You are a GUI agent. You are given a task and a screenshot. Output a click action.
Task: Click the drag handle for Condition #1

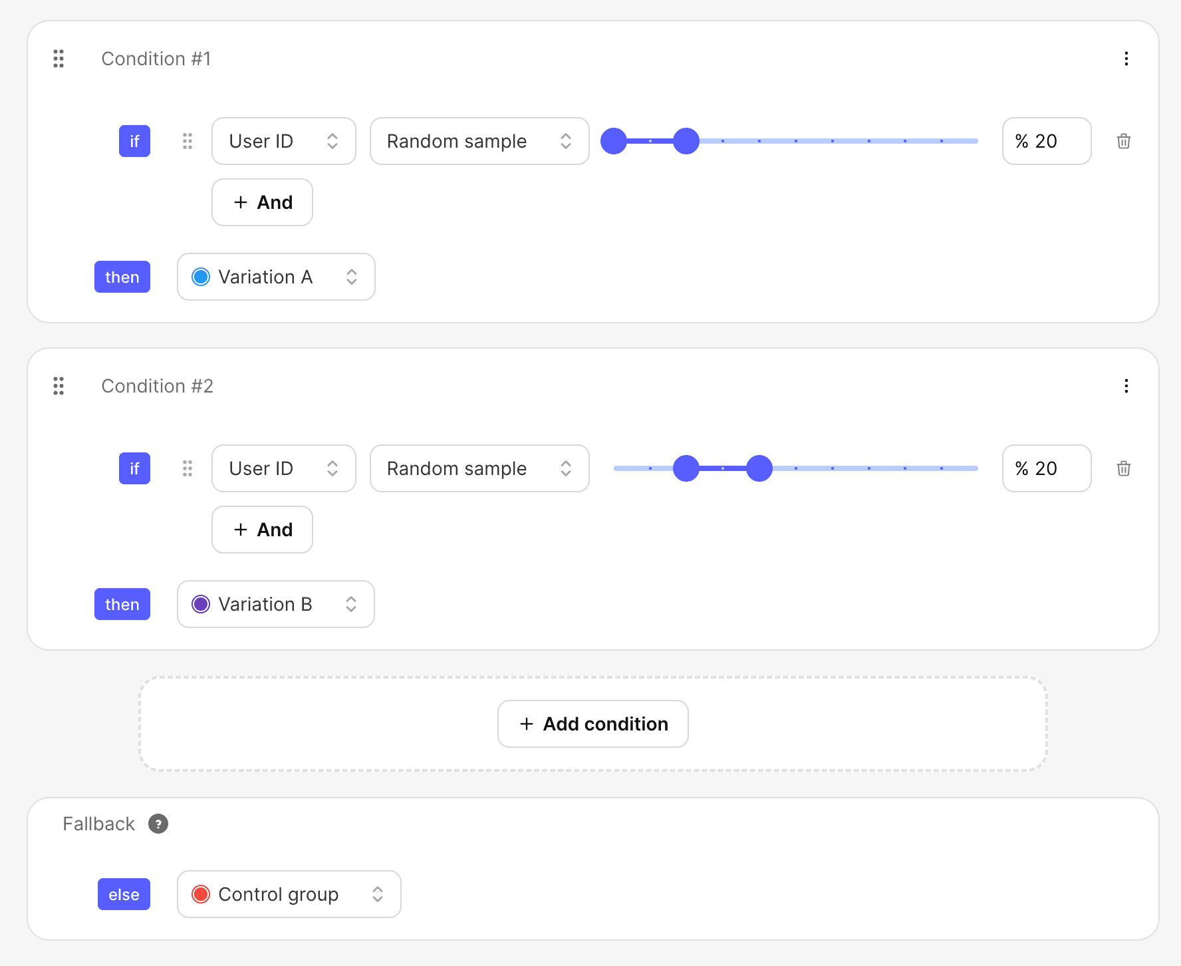(59, 59)
